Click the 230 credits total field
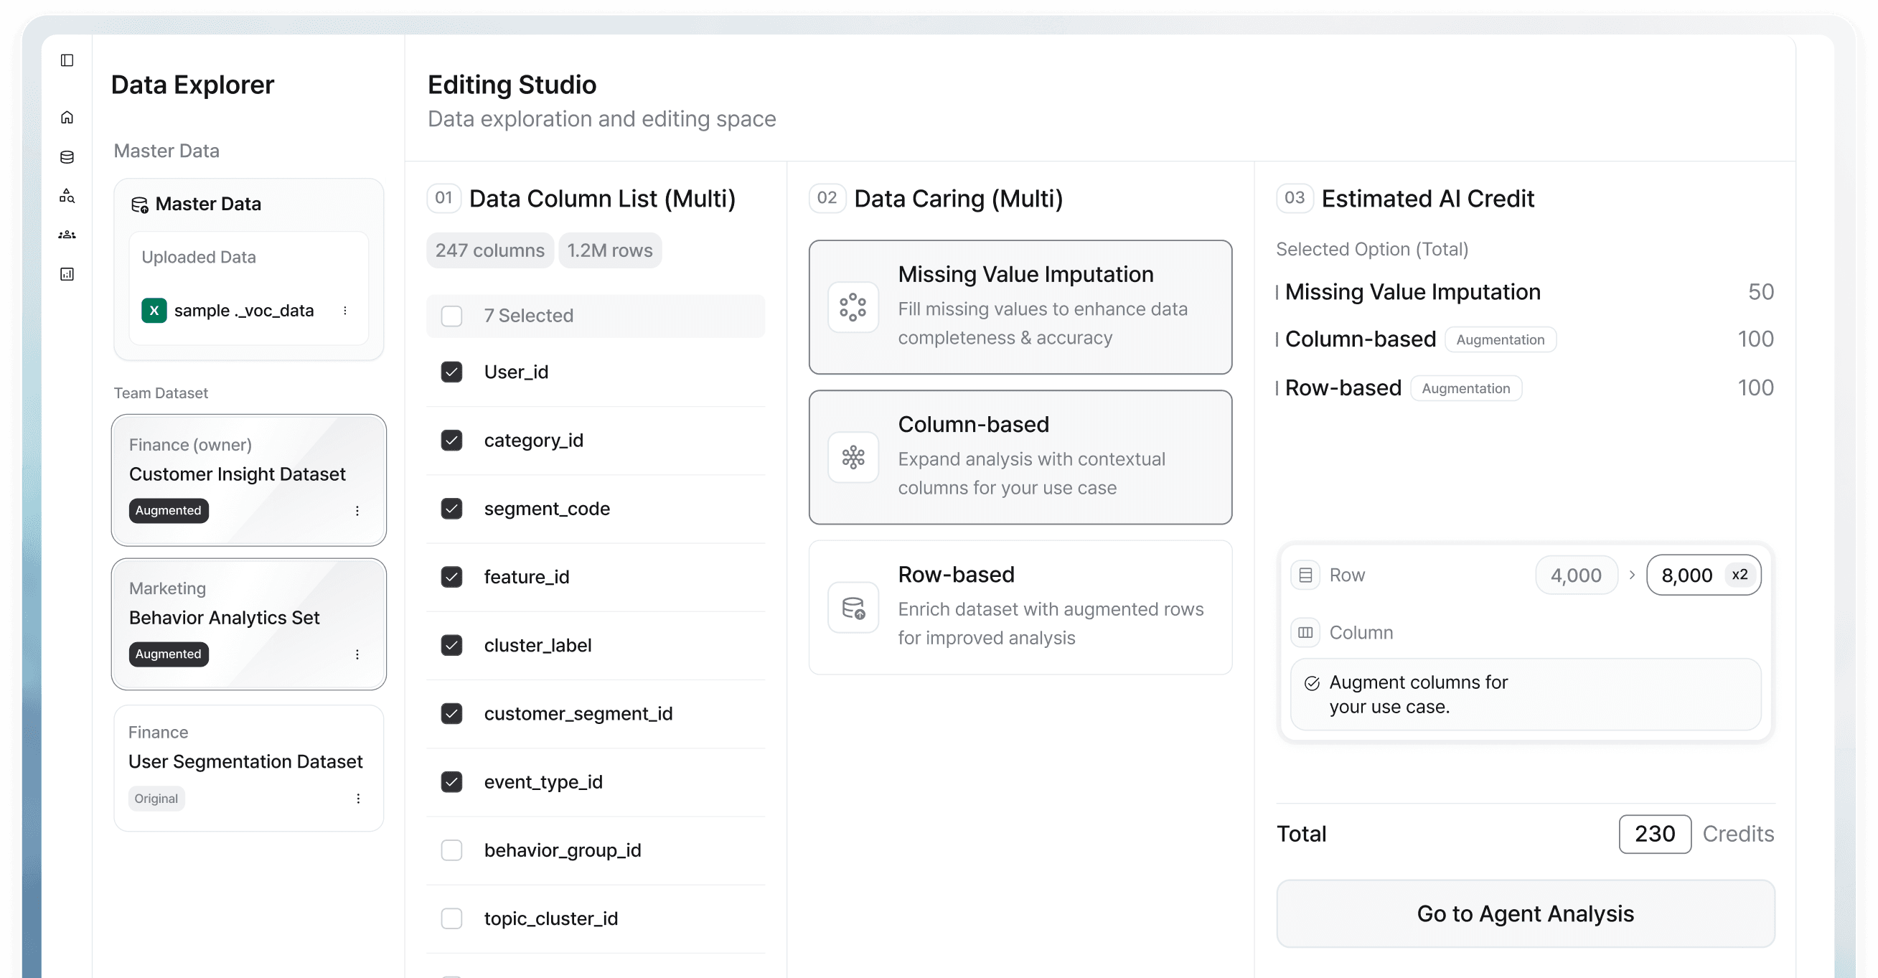 1654,834
